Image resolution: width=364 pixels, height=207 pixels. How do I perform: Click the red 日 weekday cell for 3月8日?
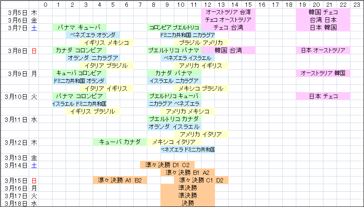point(34,50)
